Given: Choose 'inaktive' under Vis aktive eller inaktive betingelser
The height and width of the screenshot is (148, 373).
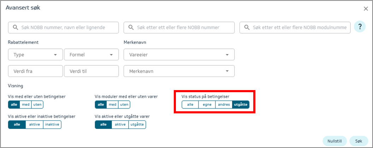Looking at the screenshot, I should [52, 125].
